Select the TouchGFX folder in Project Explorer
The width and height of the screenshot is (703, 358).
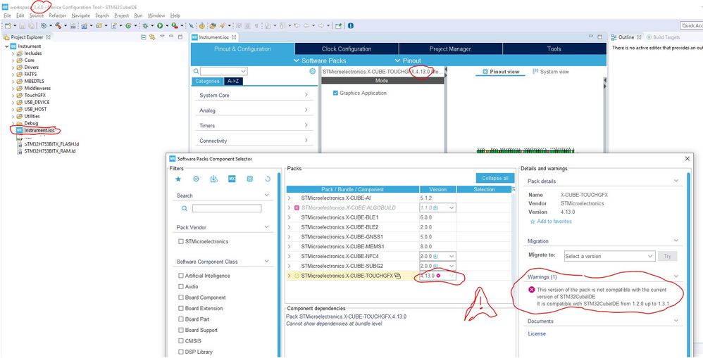pyautogui.click(x=35, y=96)
